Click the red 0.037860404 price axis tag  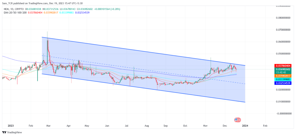tap(282, 66)
